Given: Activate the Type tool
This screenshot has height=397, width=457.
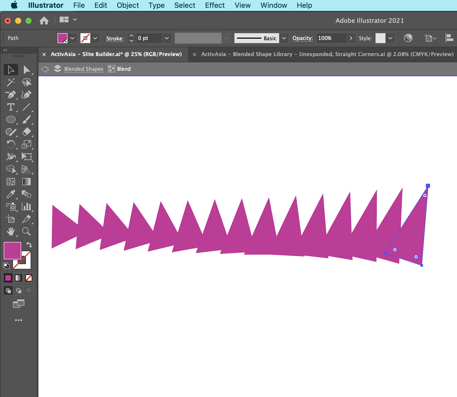Looking at the screenshot, I should pos(11,107).
